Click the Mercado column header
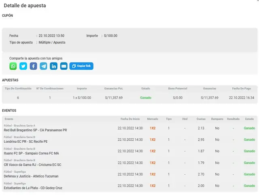259x195 pixels. point(153,119)
